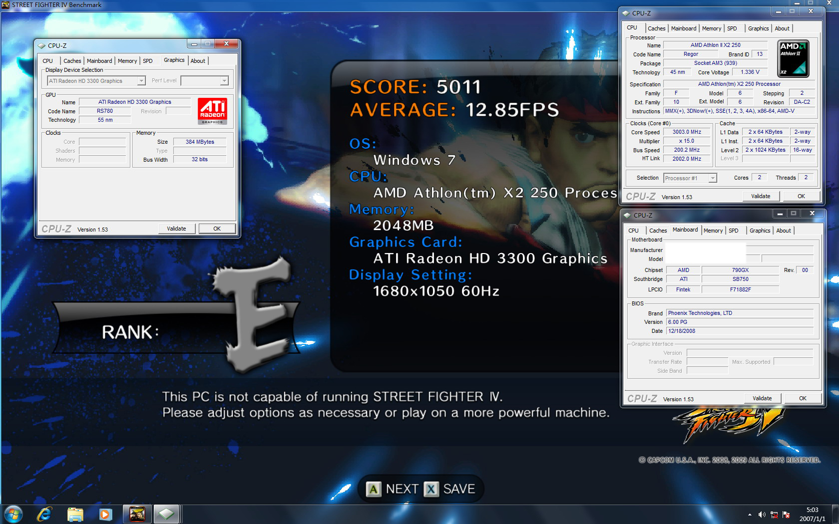This screenshot has width=839, height=524.
Task: Click Validate in Mainboard-tab CPU-Z window
Action: pos(762,398)
